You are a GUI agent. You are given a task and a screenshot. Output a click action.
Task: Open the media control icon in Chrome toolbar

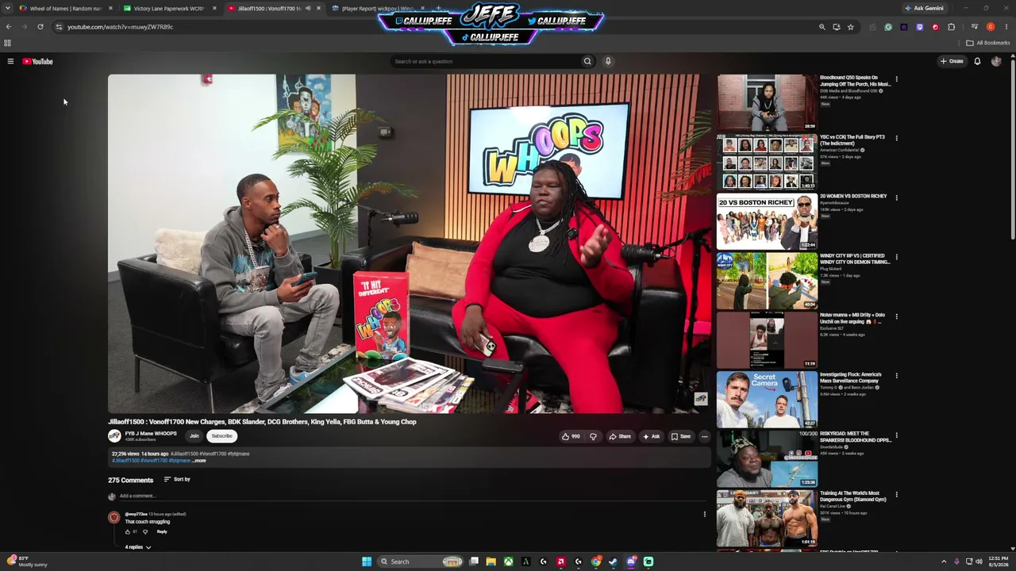(x=975, y=27)
